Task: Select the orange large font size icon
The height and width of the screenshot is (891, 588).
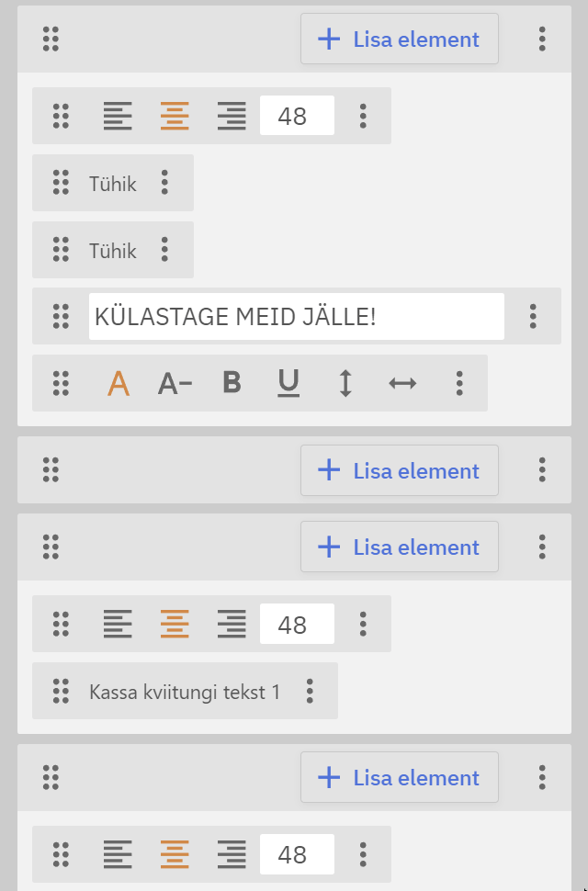Action: tap(119, 383)
